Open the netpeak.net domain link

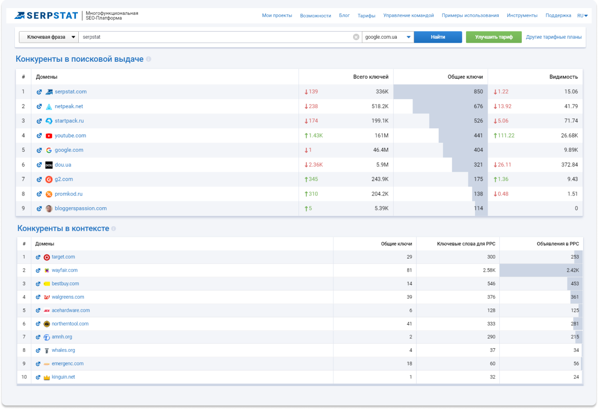pos(69,106)
